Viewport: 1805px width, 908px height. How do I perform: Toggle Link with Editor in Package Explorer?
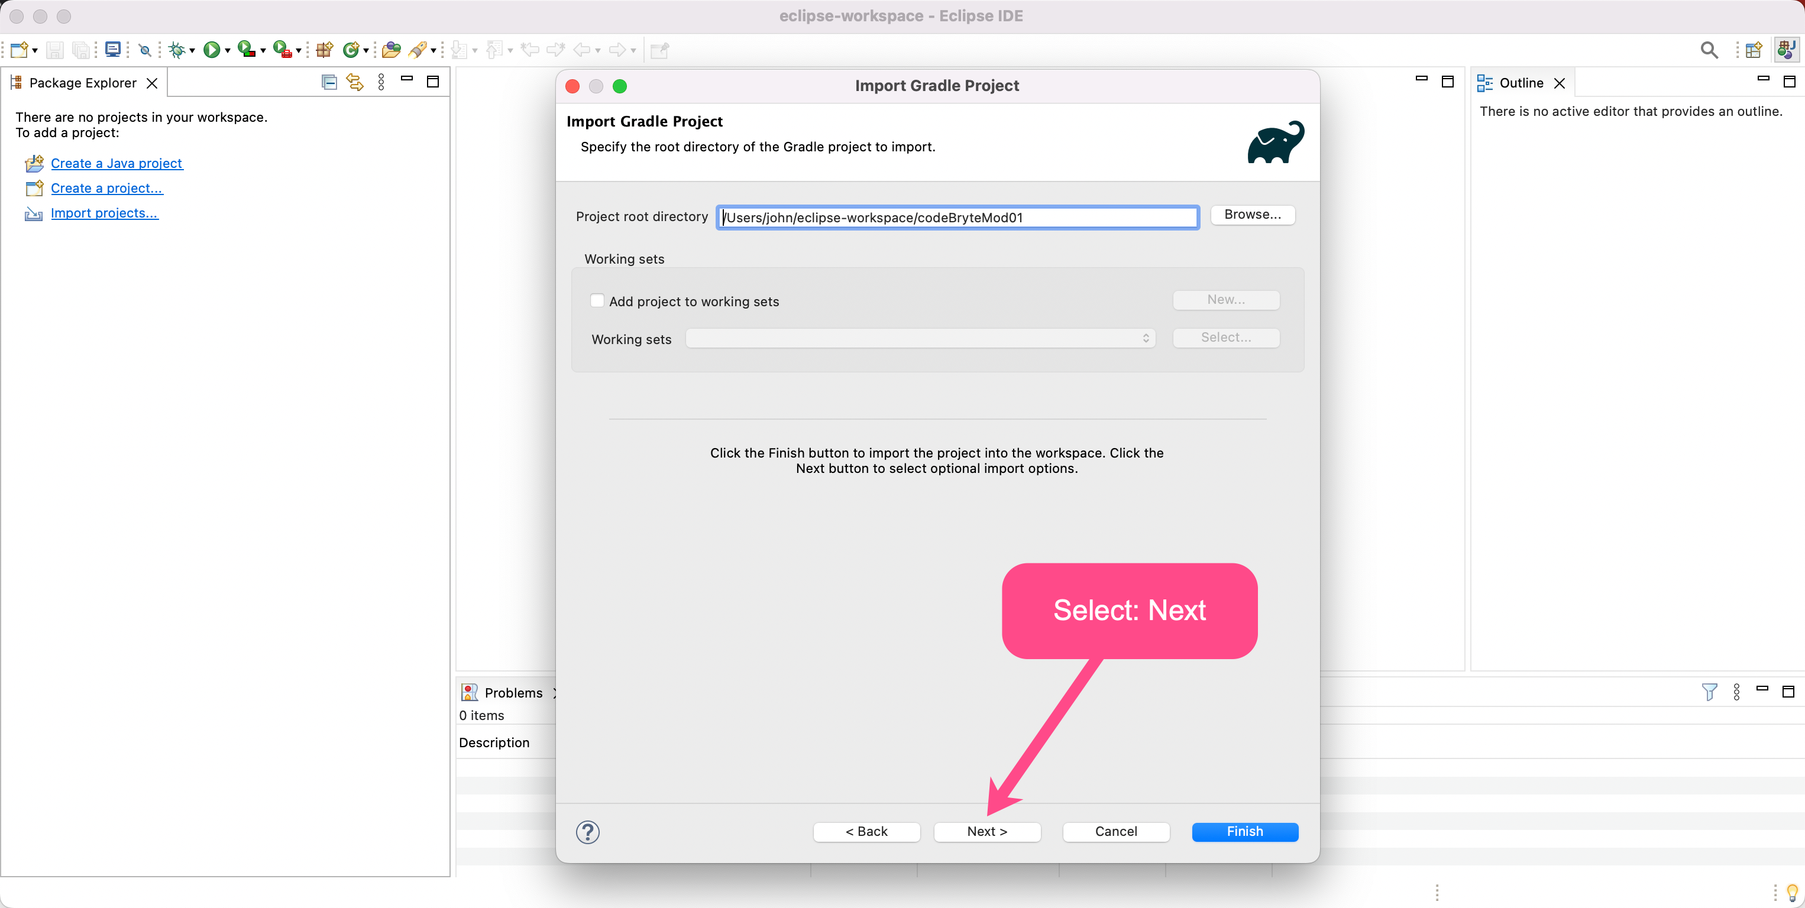(355, 83)
